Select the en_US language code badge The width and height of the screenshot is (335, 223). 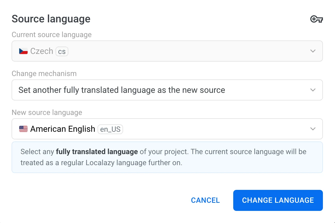point(110,129)
